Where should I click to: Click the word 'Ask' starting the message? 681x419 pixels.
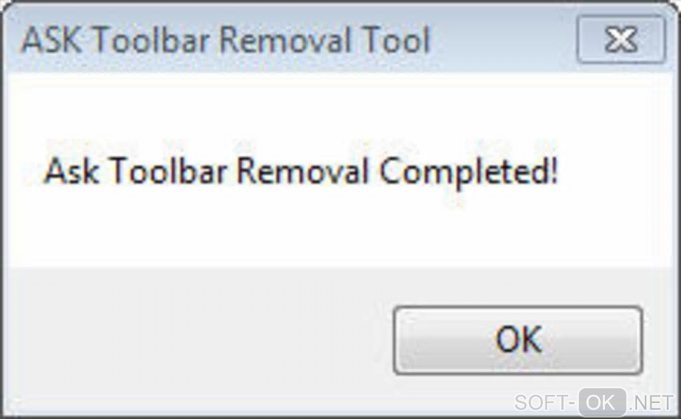[71, 171]
